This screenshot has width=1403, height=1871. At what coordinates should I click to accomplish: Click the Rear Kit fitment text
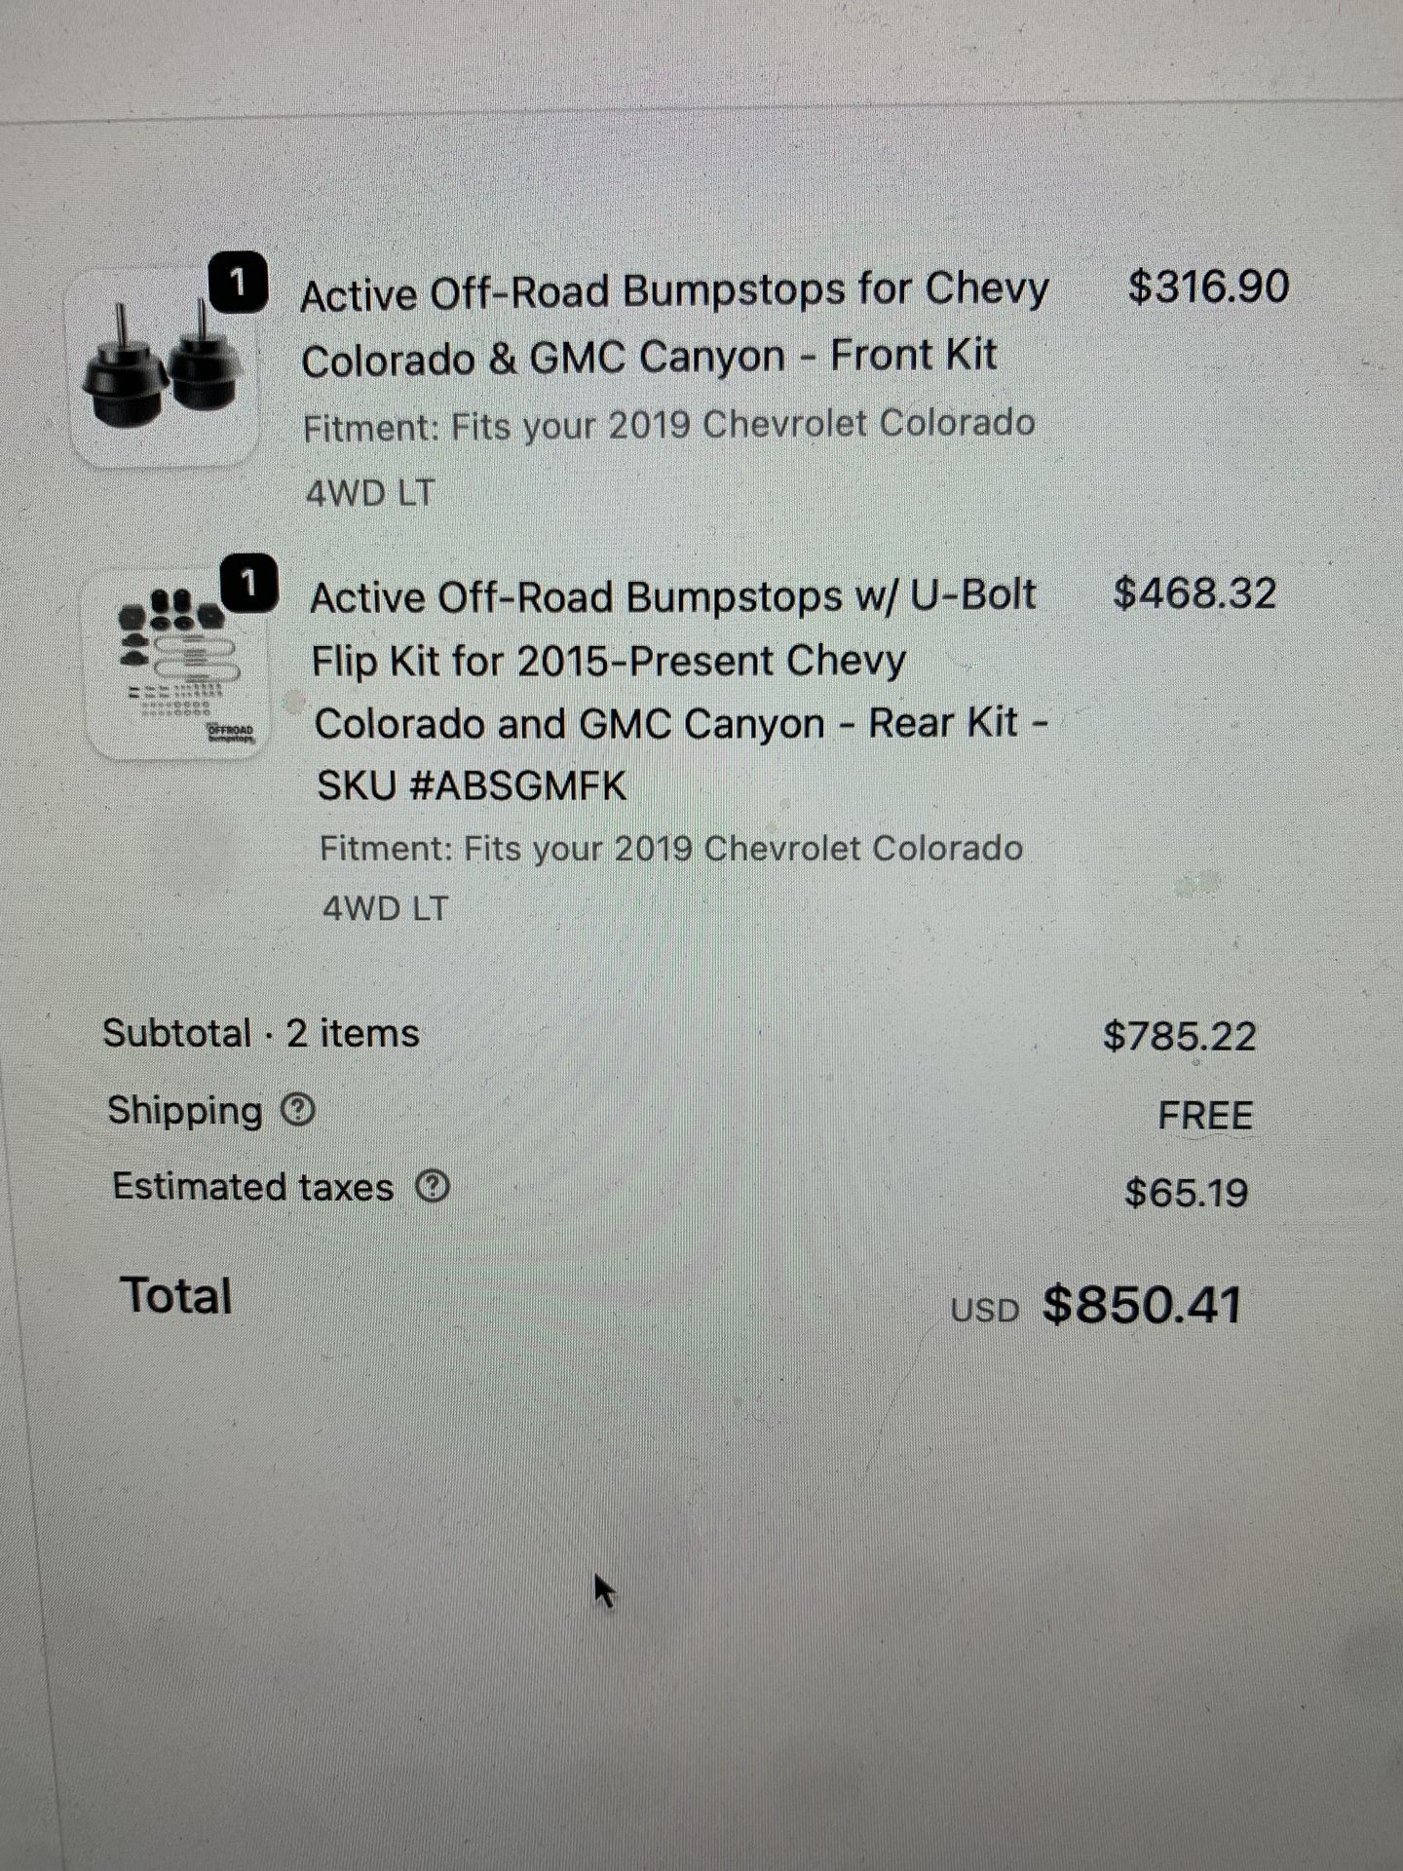point(671,878)
